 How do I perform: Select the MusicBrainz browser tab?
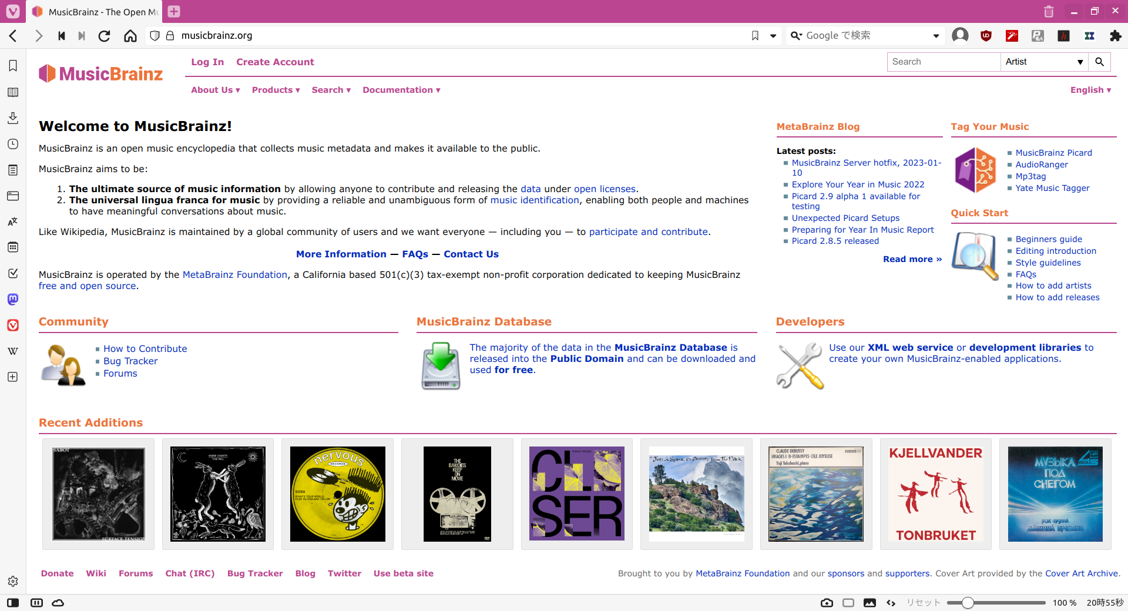[x=95, y=12]
